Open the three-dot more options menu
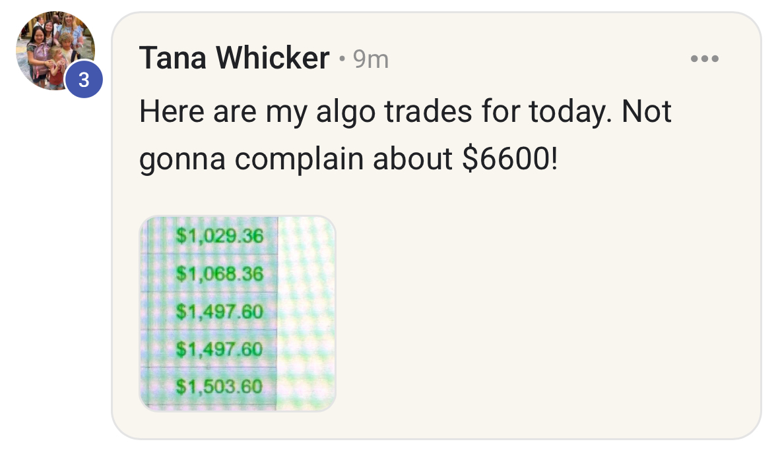This screenshot has width=778, height=452. [705, 59]
